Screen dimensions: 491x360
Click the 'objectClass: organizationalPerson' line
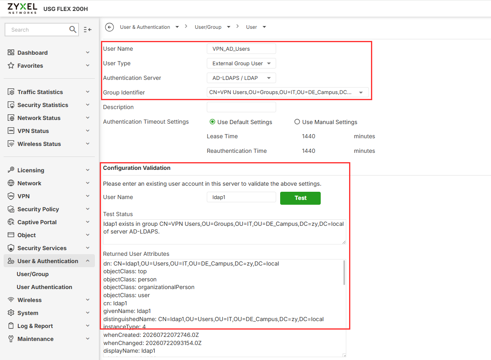point(149,287)
